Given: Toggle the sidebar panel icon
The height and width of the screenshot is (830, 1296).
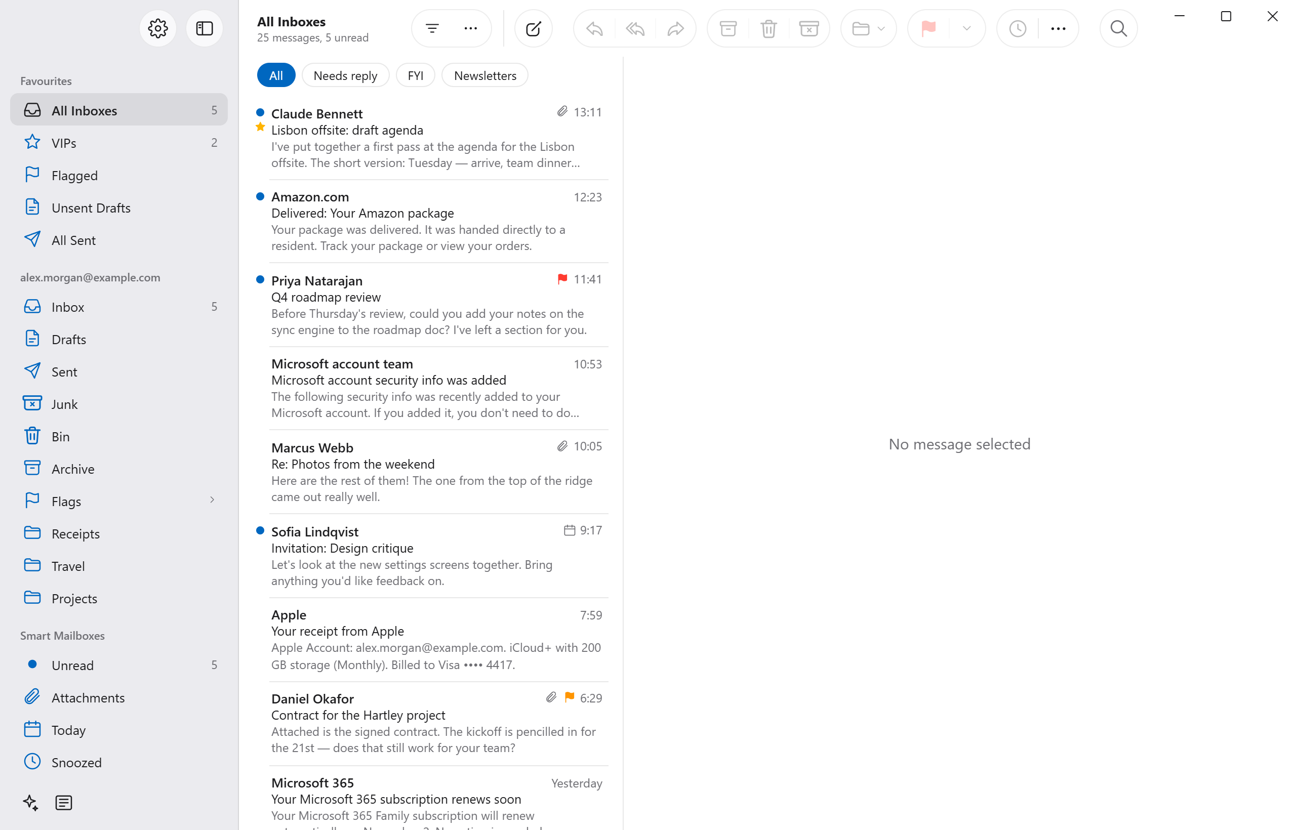Looking at the screenshot, I should 205,28.
